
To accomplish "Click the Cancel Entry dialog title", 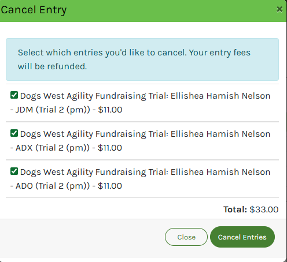I will click(x=34, y=10).
